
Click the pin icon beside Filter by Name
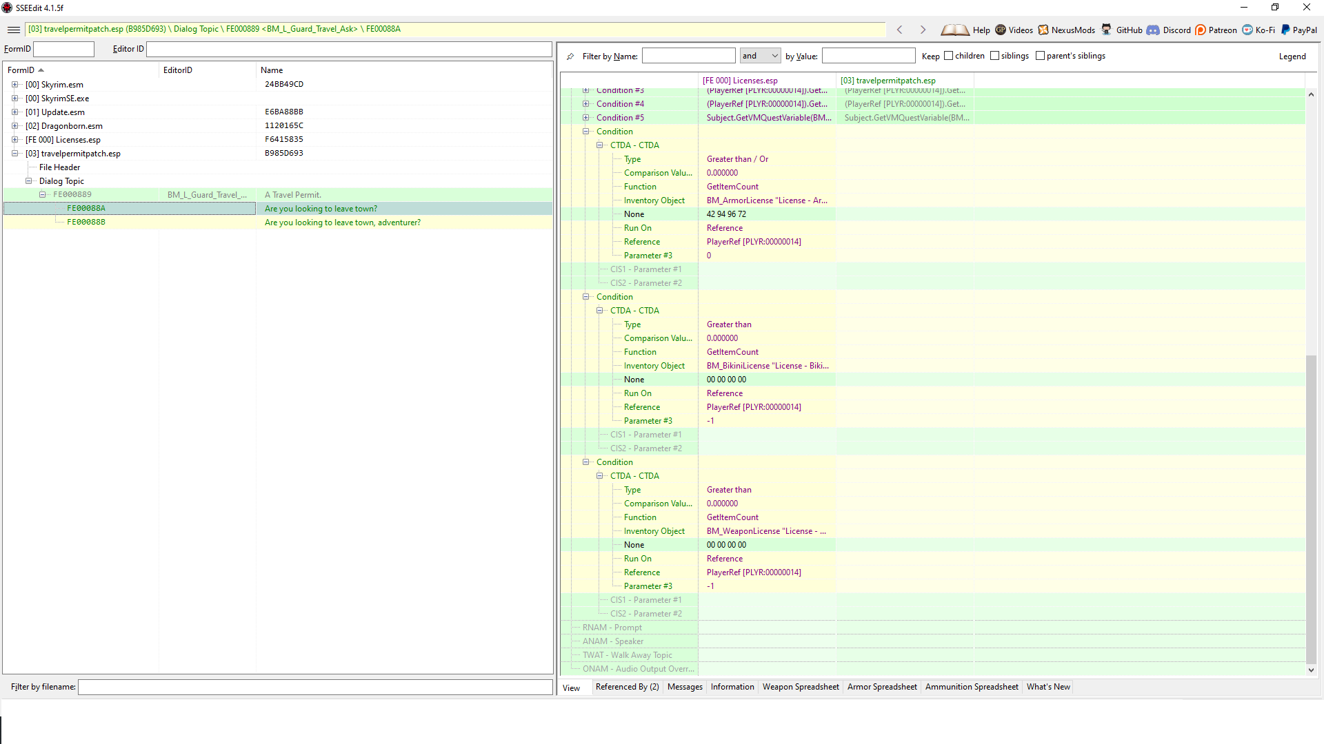coord(570,56)
